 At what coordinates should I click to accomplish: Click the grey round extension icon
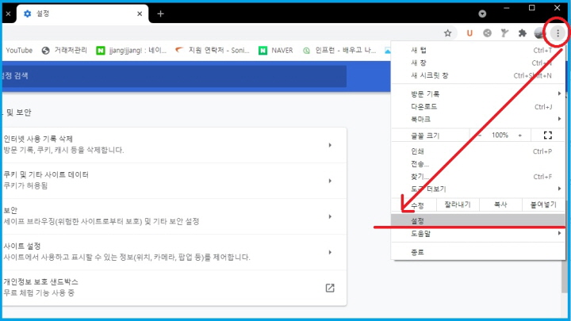pos(487,33)
